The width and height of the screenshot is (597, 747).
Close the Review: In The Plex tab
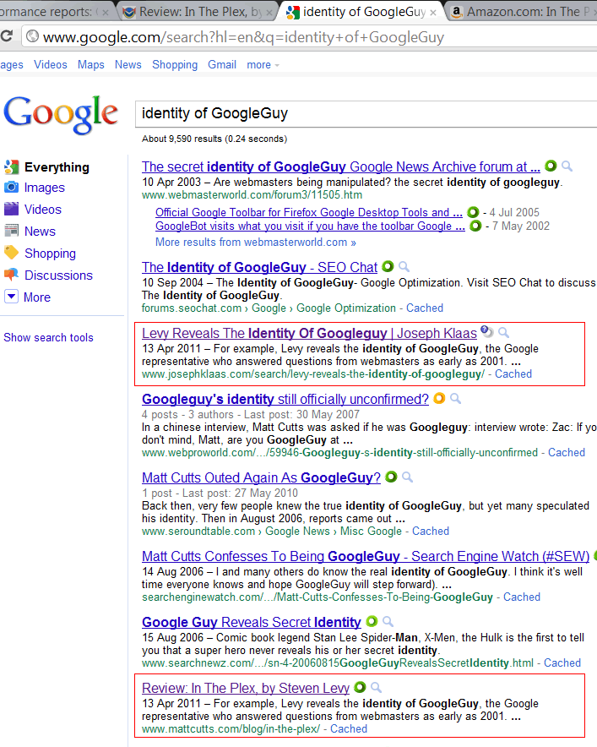click(x=269, y=13)
